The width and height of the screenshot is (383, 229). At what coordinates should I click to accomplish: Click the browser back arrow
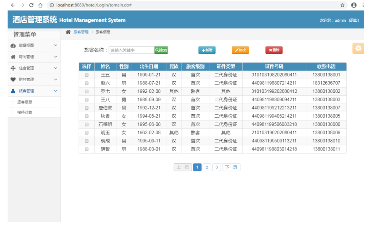pos(13,5)
